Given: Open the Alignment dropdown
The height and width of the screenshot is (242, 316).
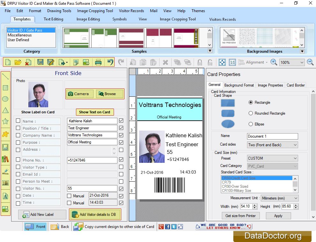Looking at the screenshot, I should pyautogui.click(x=253, y=62).
